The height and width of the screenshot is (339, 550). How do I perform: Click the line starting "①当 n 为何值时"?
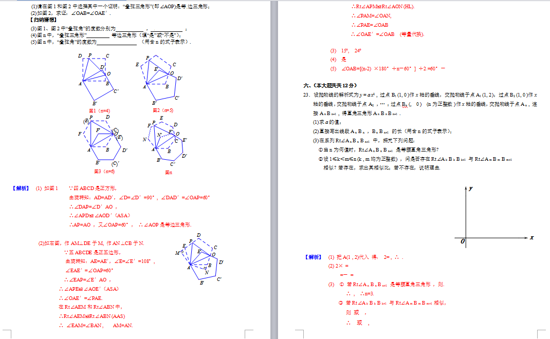(378, 149)
